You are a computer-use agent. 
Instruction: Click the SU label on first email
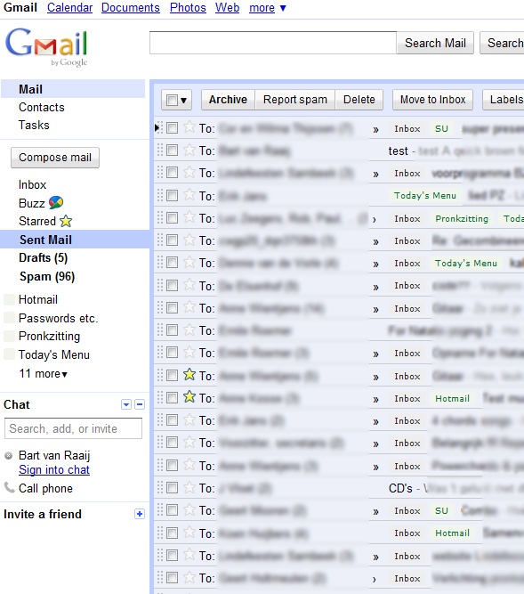441,129
